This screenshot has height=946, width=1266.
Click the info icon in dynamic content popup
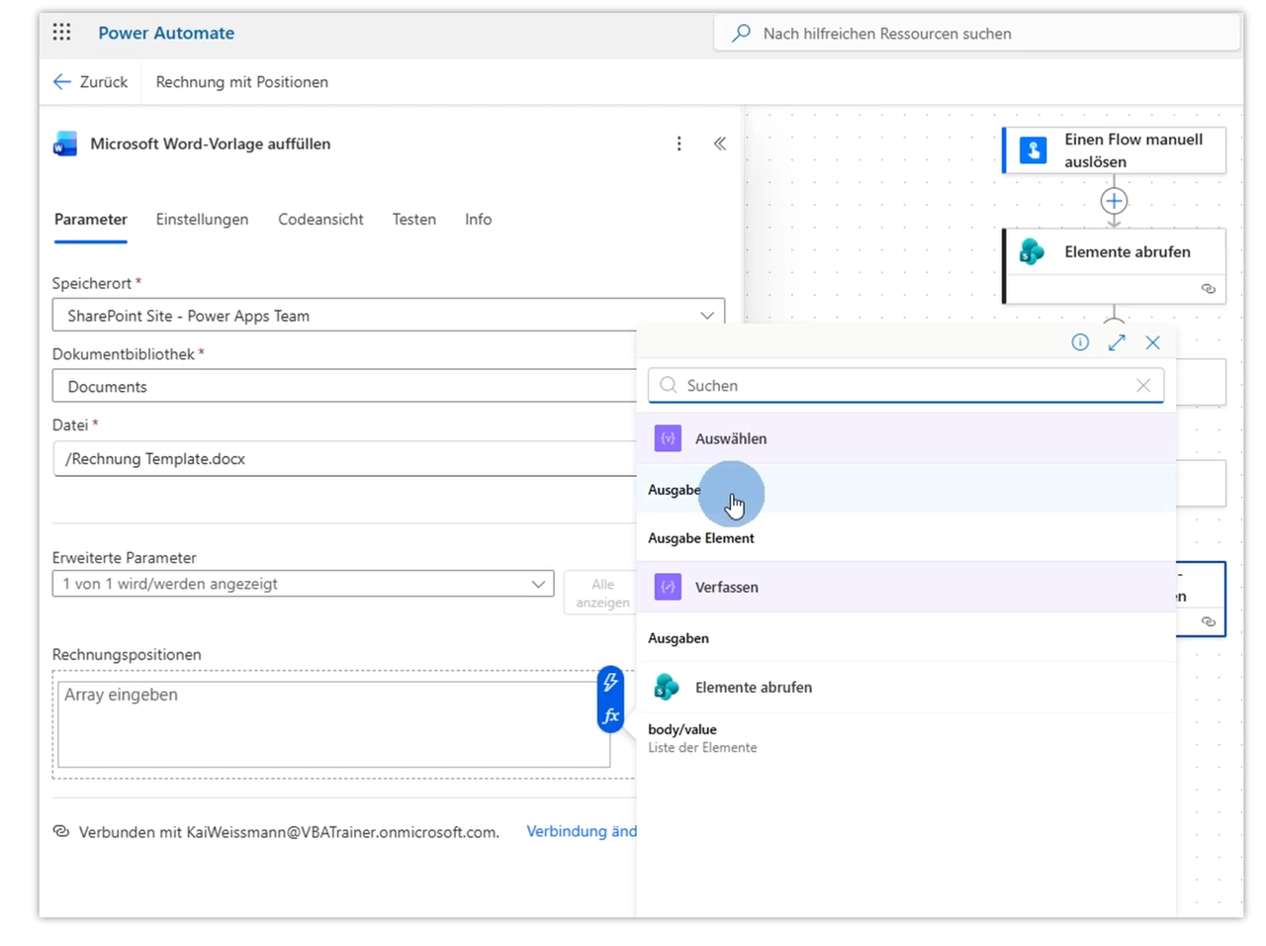pyautogui.click(x=1080, y=342)
